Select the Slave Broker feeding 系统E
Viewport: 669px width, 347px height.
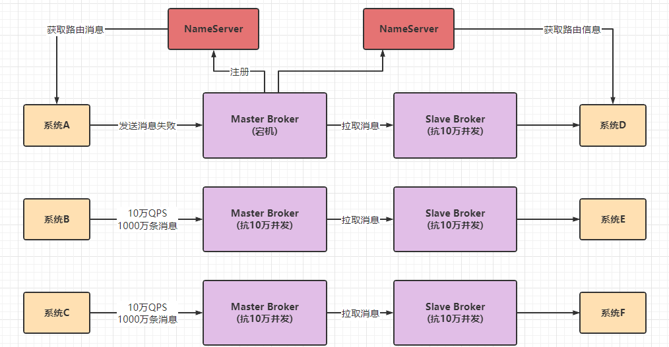point(455,219)
